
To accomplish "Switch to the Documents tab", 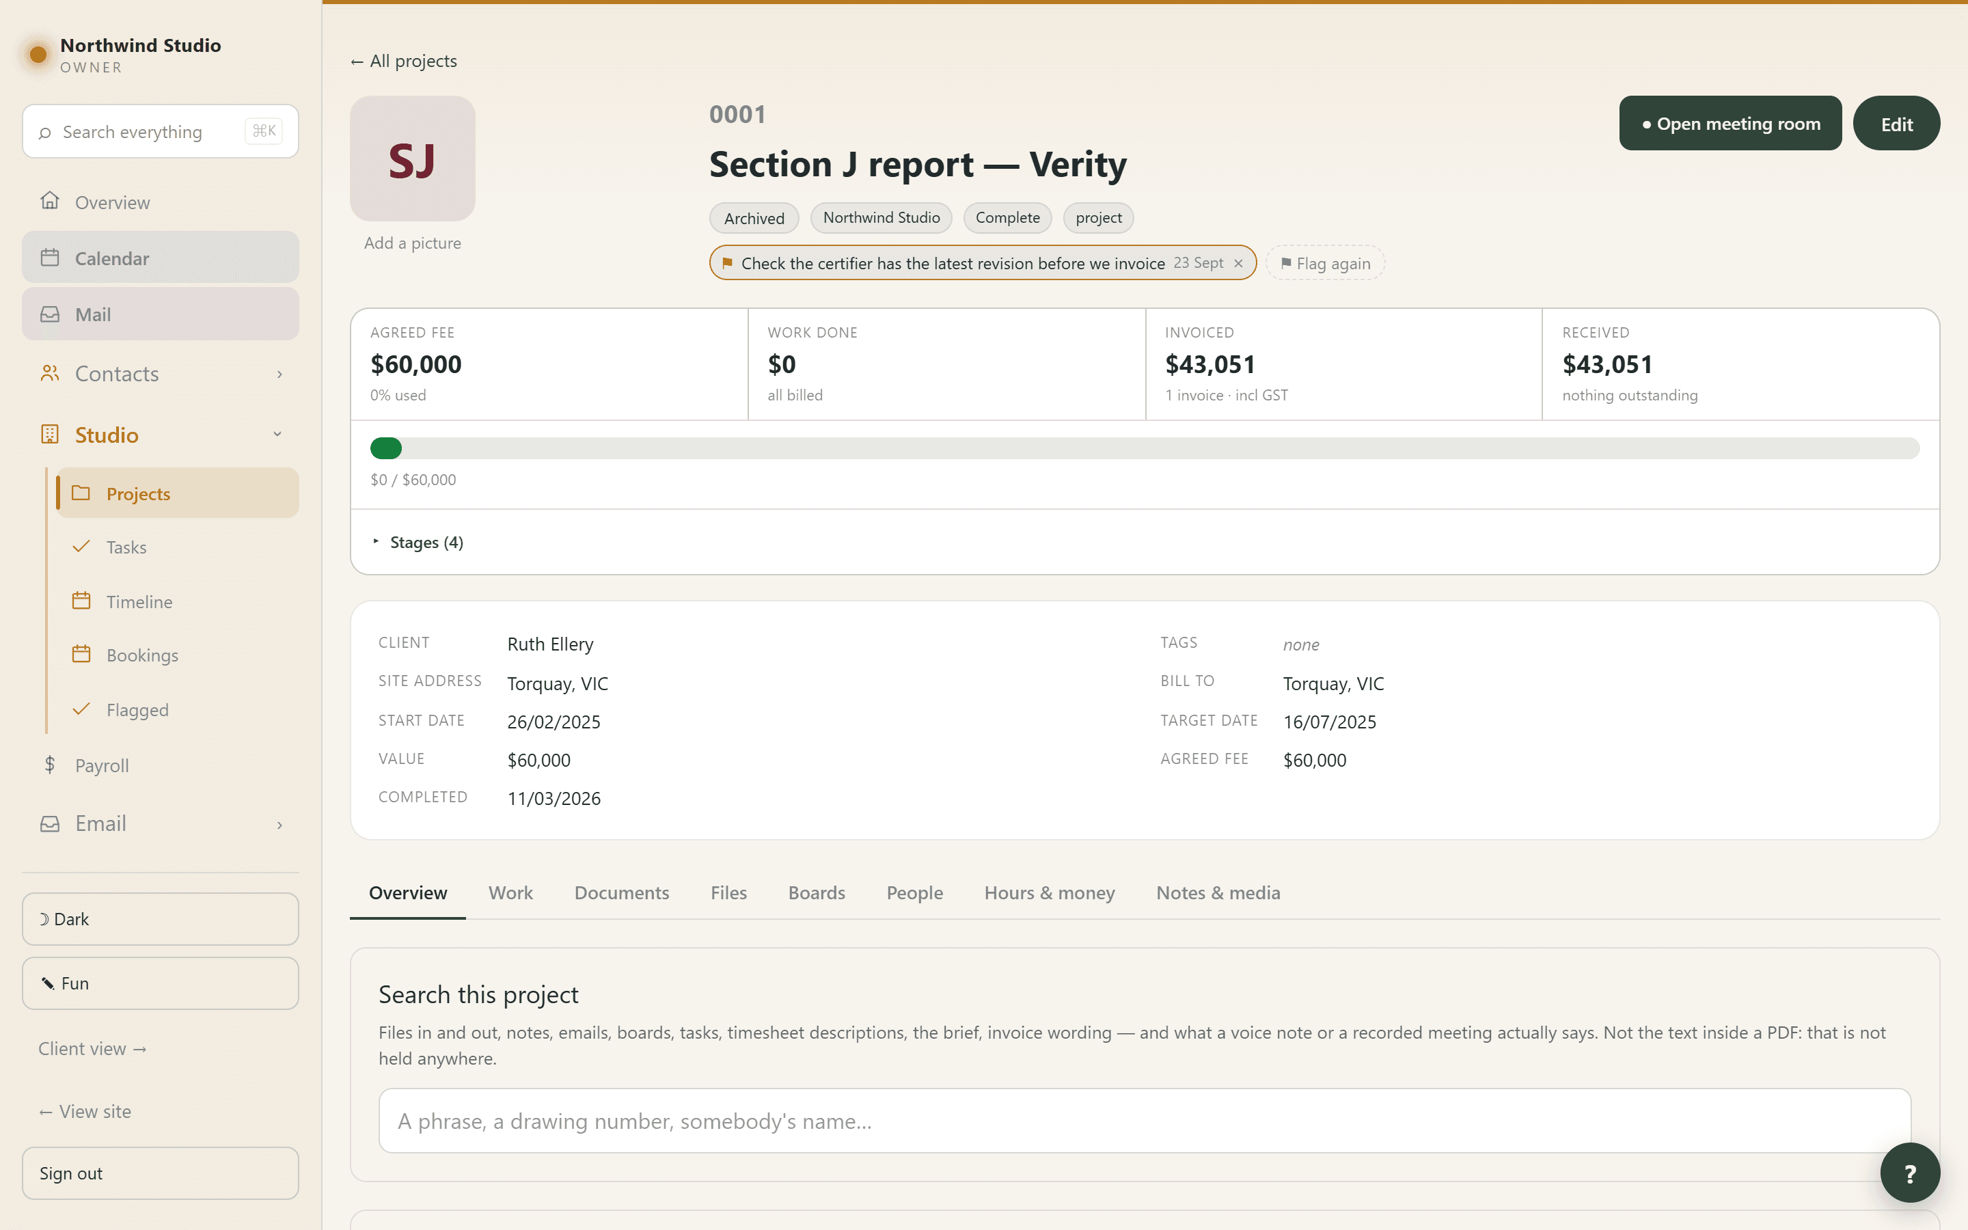I will 621,892.
